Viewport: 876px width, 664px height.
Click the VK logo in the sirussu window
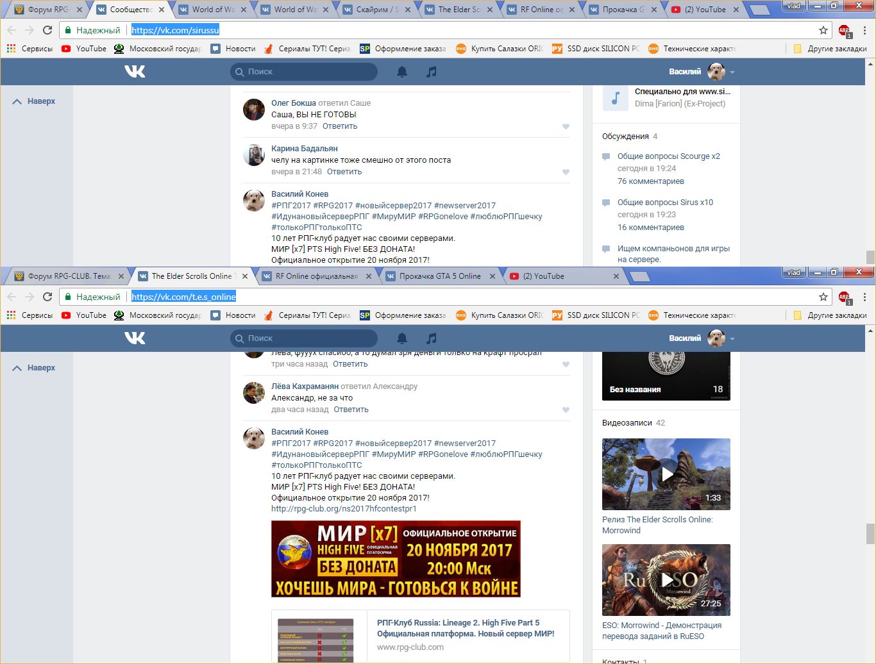135,72
